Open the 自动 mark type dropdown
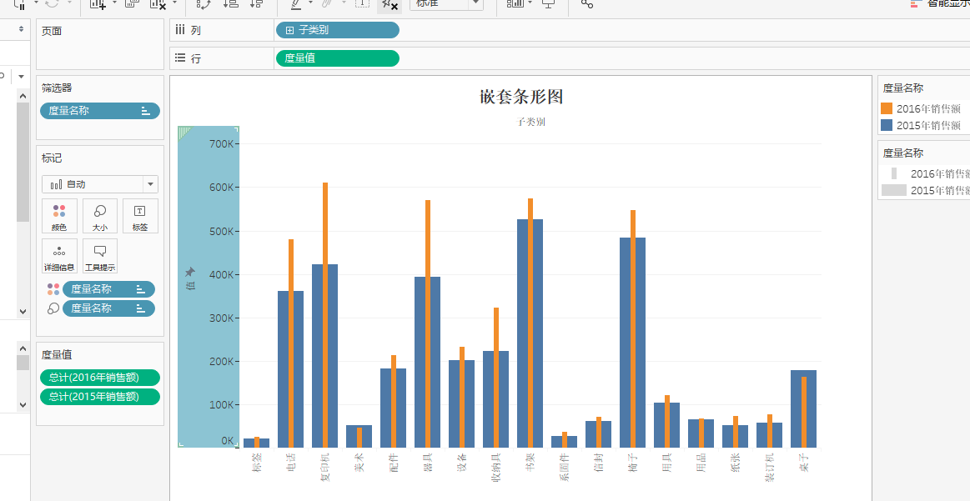 click(x=100, y=184)
